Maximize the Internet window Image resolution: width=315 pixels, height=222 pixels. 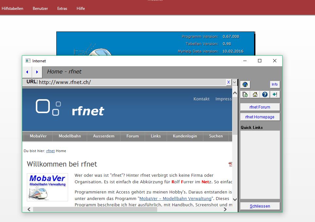click(x=260, y=61)
